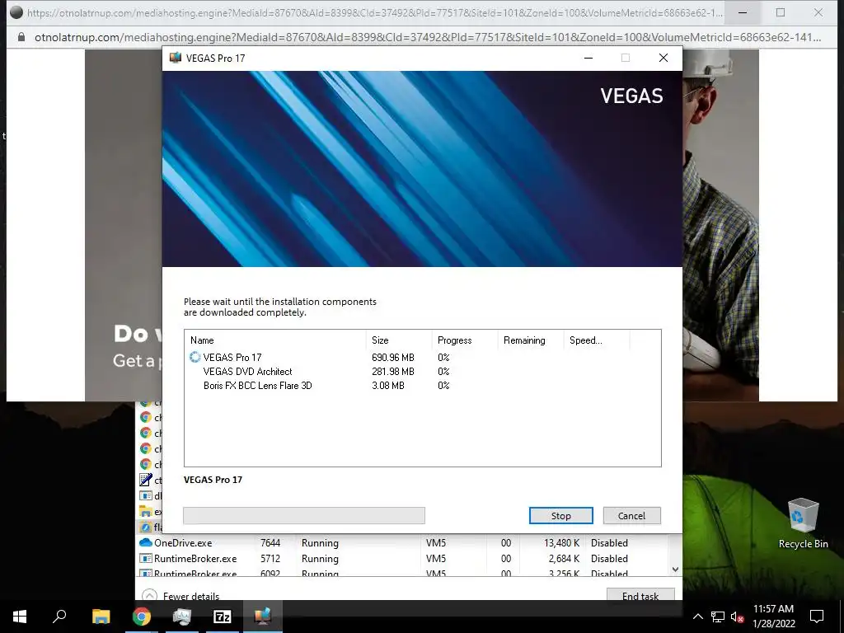The height and width of the screenshot is (633, 844).
Task: Stop the VEGAS Pro 17 download
Action: click(560, 516)
